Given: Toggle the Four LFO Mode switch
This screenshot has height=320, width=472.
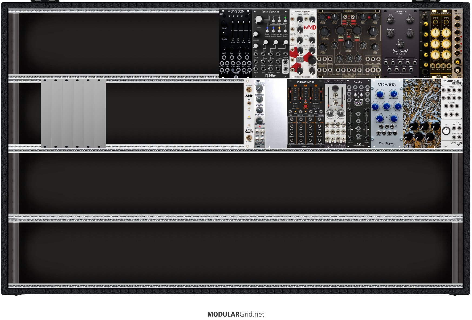Looking at the screenshot, I should [x=295, y=106].
